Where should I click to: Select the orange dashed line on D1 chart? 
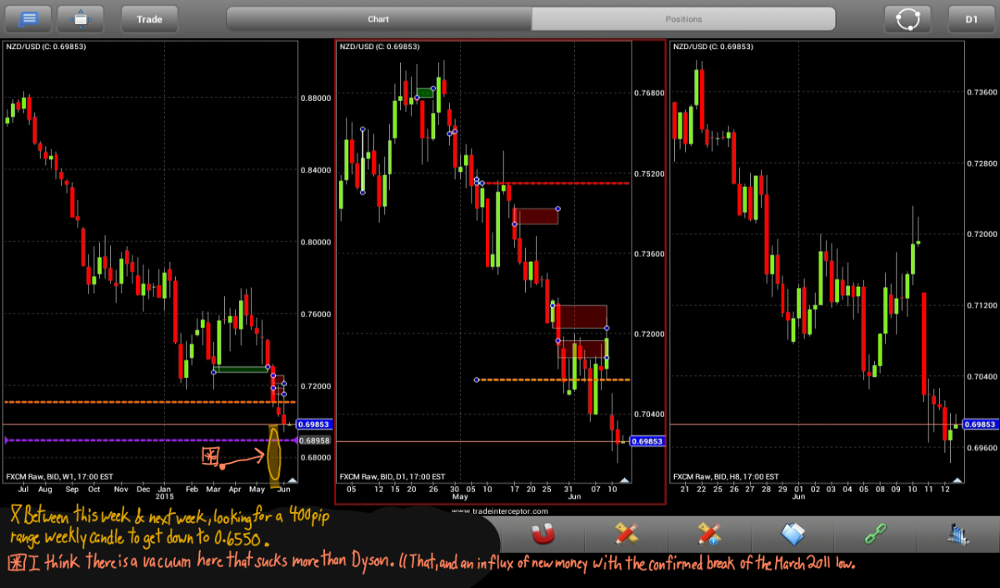[x=553, y=379]
